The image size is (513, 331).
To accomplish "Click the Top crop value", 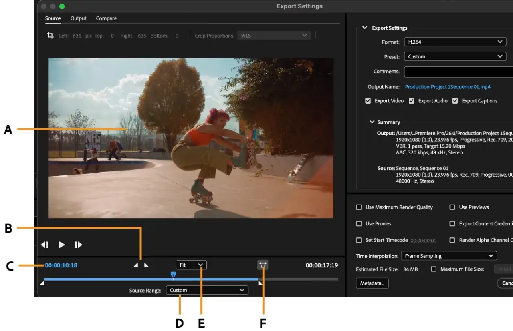I will pyautogui.click(x=112, y=36).
